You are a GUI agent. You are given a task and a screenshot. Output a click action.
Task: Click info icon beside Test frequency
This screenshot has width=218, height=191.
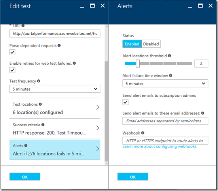[38, 81]
